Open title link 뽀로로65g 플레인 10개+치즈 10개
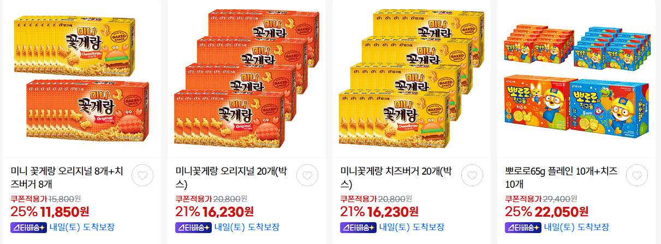This screenshot has height=244, width=661. 561,177
